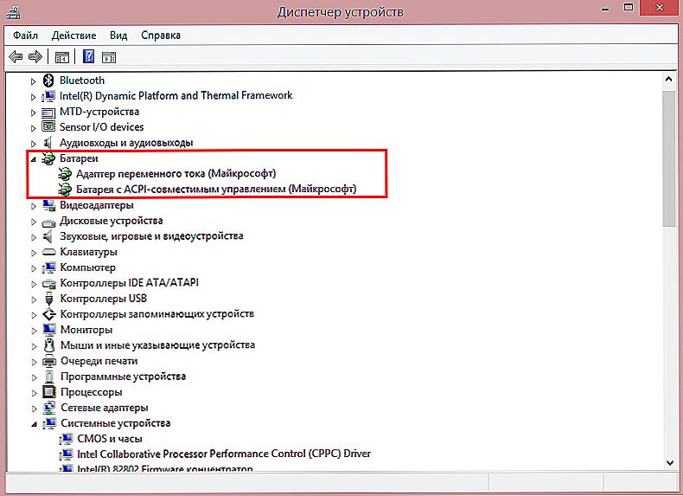Collapse the Системные устройства node

point(34,424)
